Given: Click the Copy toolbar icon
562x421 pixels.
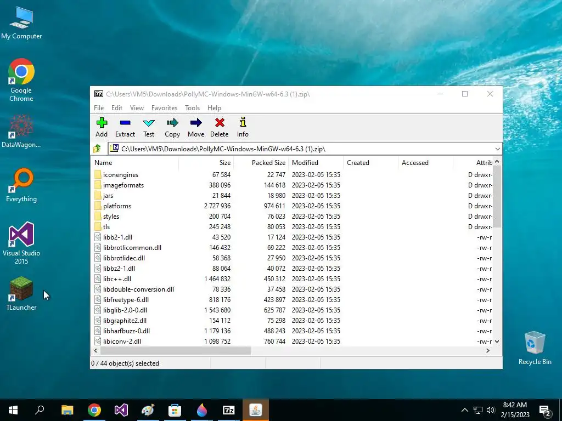Looking at the screenshot, I should (x=172, y=127).
